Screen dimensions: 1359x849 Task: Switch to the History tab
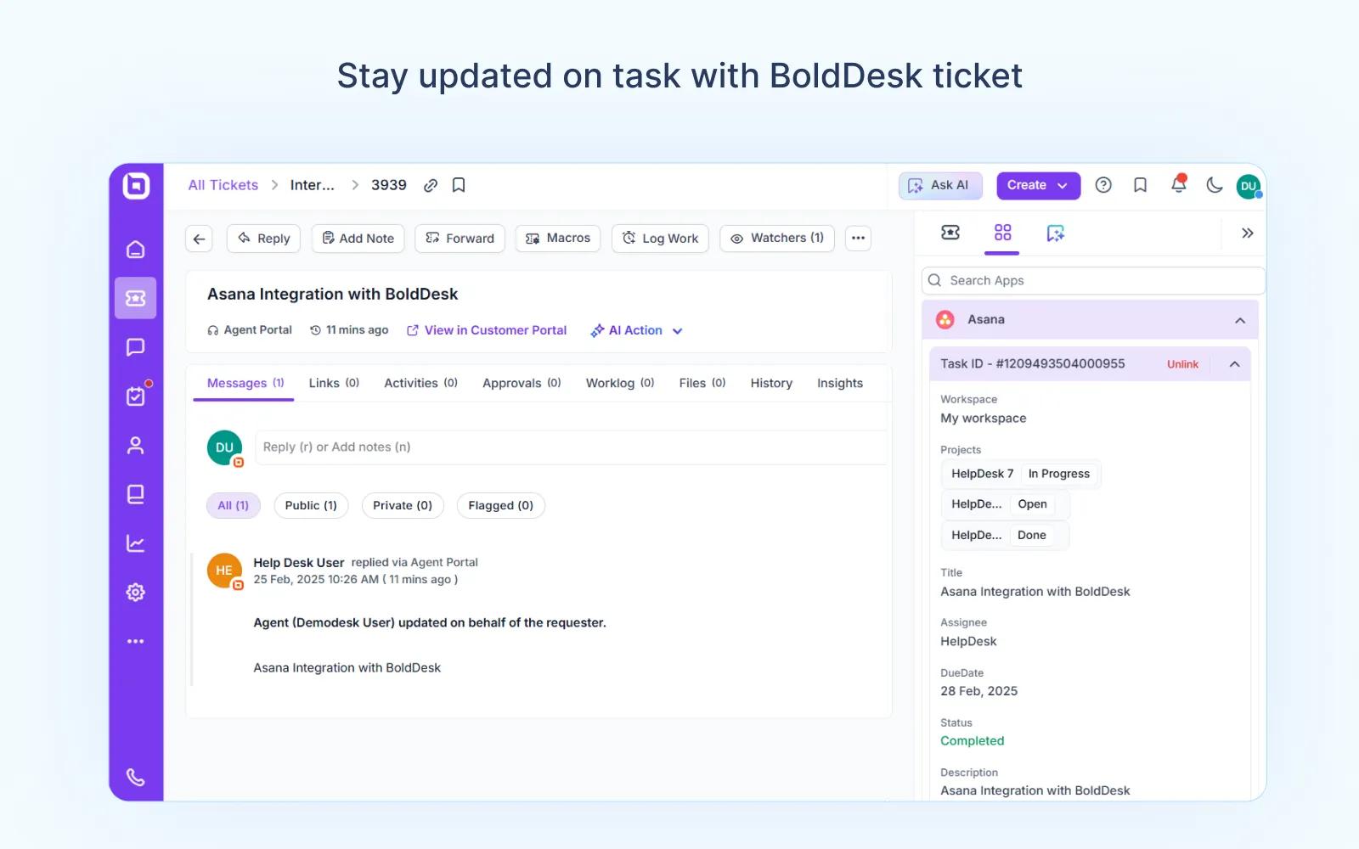click(770, 383)
